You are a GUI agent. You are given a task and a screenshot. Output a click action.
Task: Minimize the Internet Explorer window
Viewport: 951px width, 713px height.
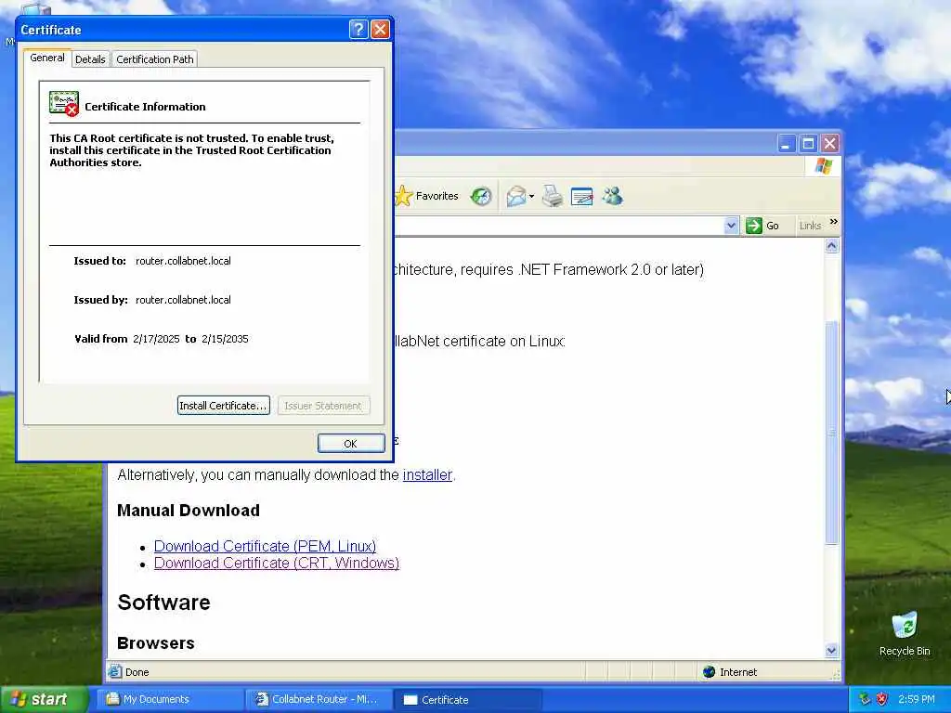787,144
